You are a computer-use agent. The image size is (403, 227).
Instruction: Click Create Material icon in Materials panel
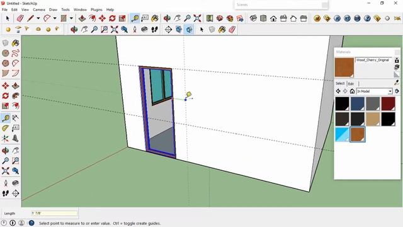pyautogui.click(x=397, y=67)
